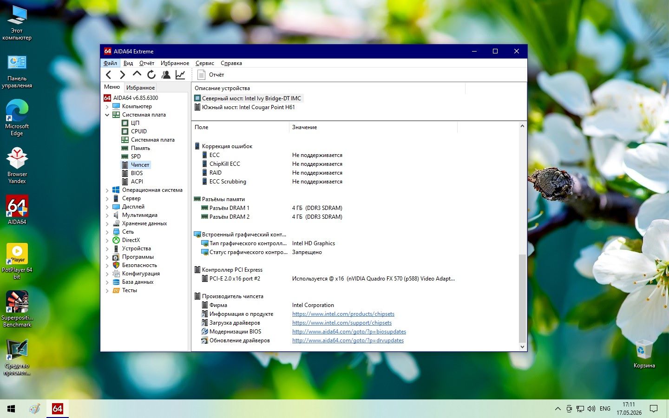This screenshot has width=669, height=418.
Task: Follow the drvupdates aida64 link
Action: tap(348, 340)
